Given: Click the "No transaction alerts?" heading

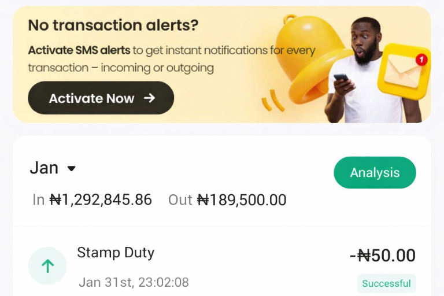Looking at the screenshot, I should tap(113, 25).
